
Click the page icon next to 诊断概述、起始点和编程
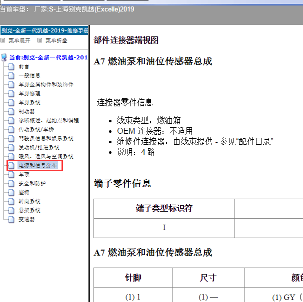click(11, 120)
